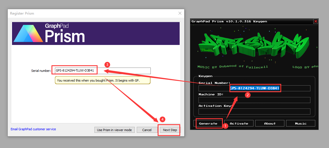Click into the Register Prism serial number field
This screenshot has width=329, height=148.
[x=123, y=71]
